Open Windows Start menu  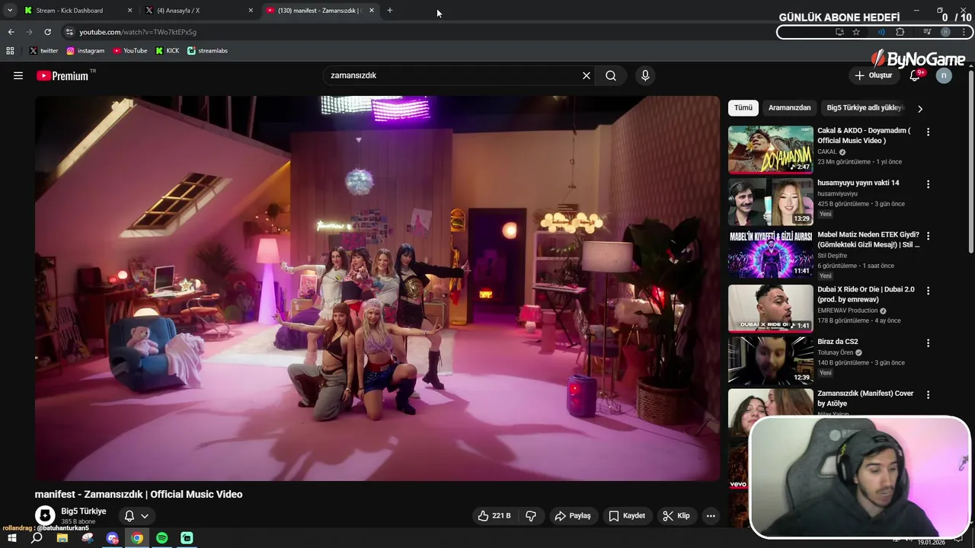click(x=11, y=538)
